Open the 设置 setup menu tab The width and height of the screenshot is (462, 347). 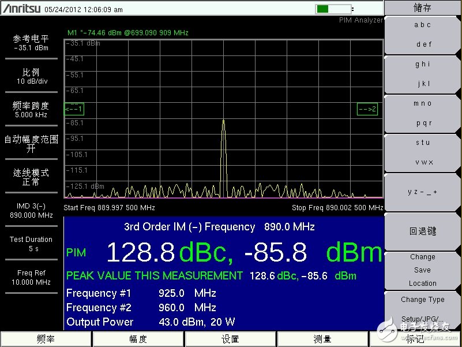click(231, 339)
